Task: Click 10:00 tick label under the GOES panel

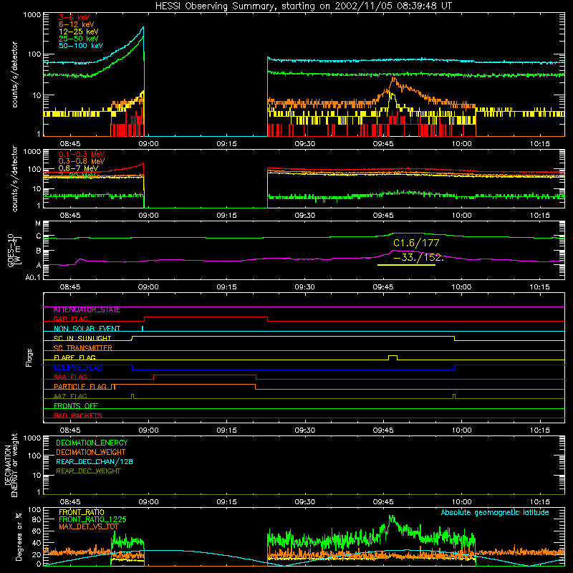Action: (461, 287)
